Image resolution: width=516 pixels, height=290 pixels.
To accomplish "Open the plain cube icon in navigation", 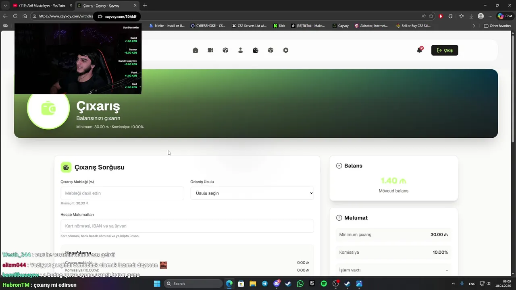I will pyautogui.click(x=270, y=50).
